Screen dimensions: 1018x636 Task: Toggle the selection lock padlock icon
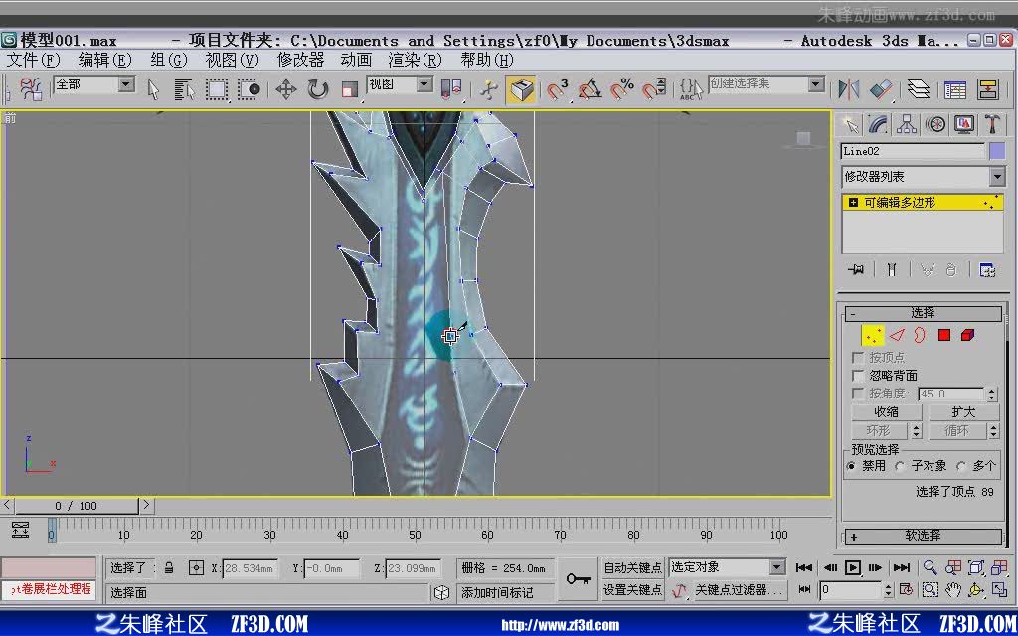[x=169, y=568]
